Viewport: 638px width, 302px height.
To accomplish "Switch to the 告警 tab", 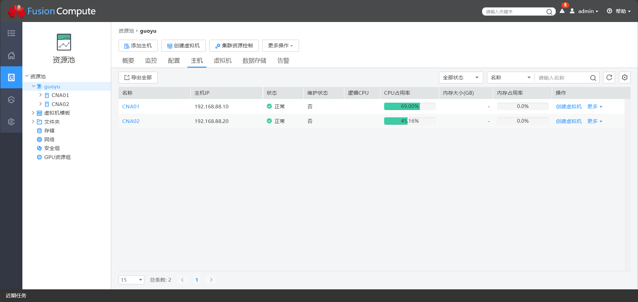I will pyautogui.click(x=283, y=61).
